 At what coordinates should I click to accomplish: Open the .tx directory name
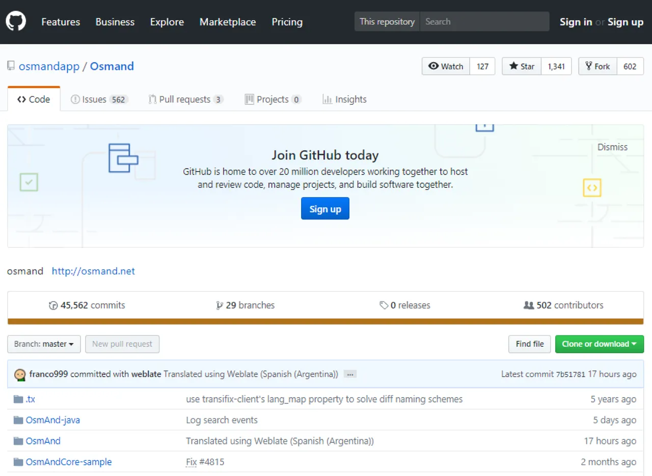click(31, 399)
